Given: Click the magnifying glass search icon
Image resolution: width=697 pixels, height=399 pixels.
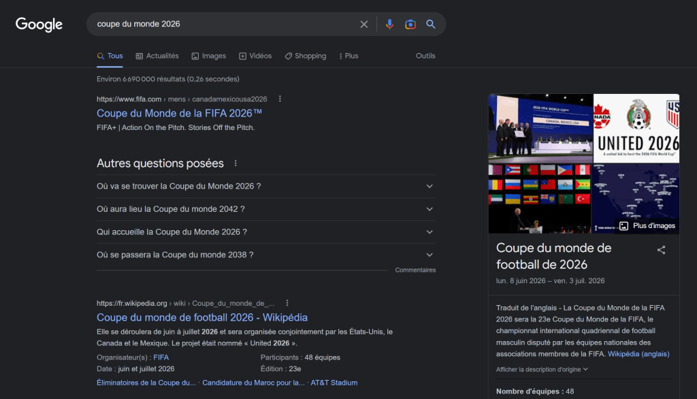Looking at the screenshot, I should (431, 24).
